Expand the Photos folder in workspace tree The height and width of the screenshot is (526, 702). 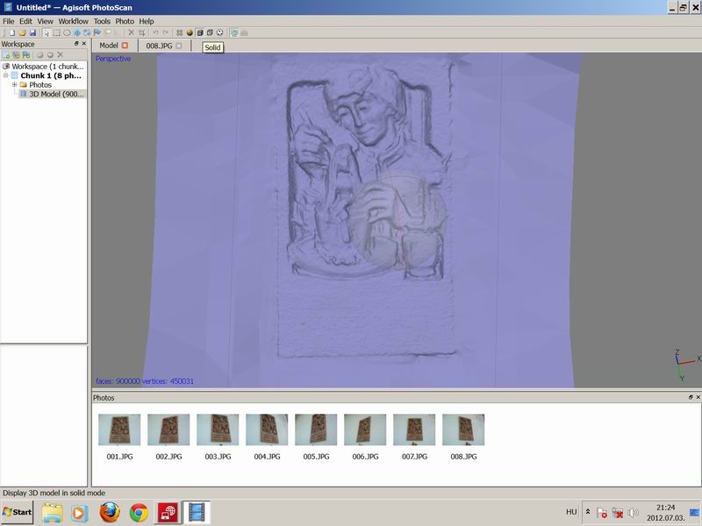click(14, 85)
